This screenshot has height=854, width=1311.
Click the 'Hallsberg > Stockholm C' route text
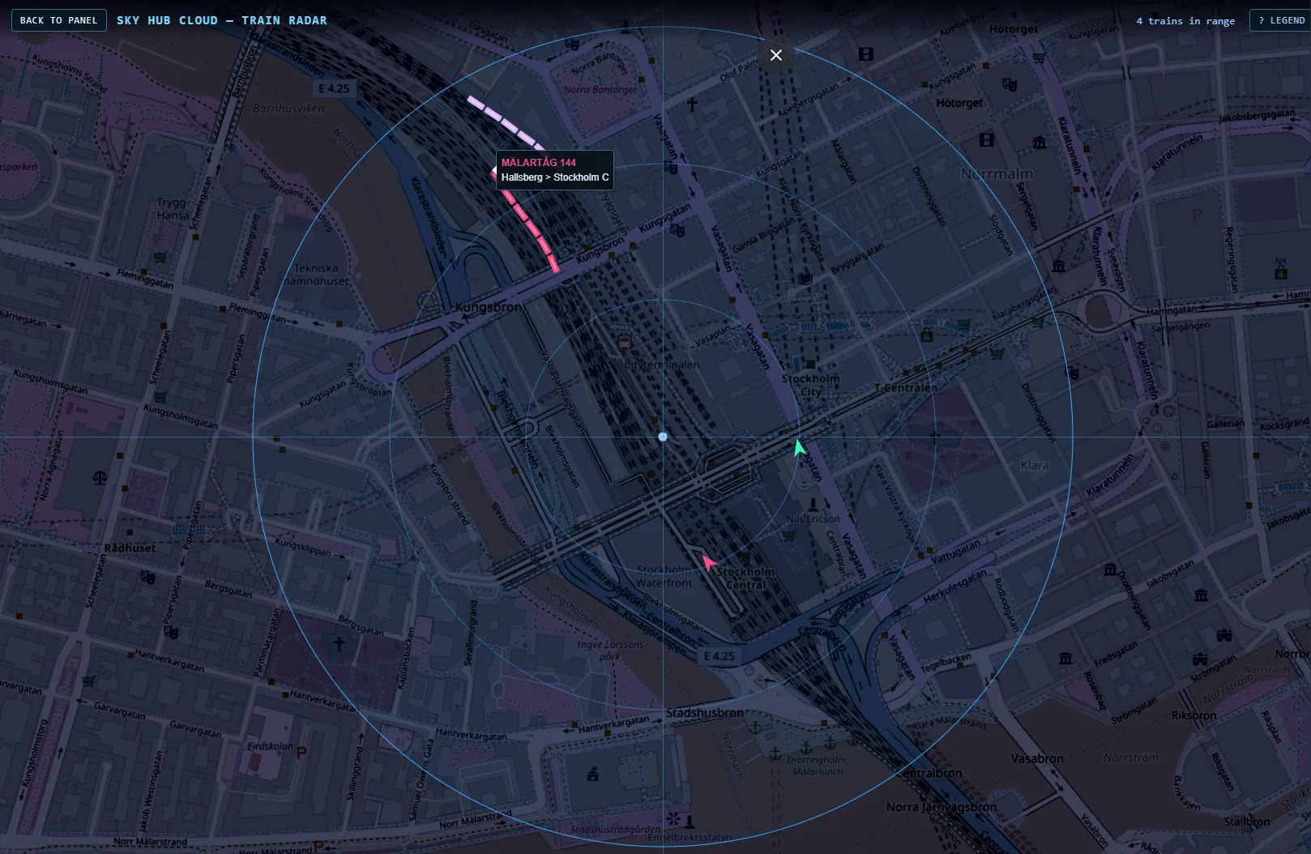555,177
